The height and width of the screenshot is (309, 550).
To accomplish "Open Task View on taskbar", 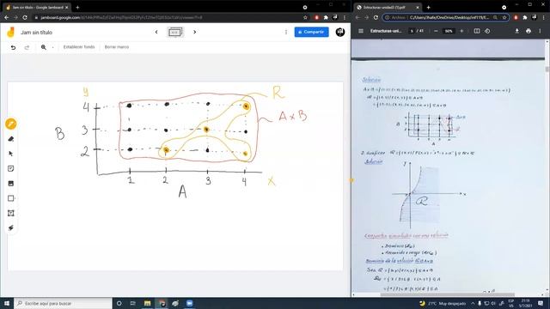I will (x=133, y=303).
